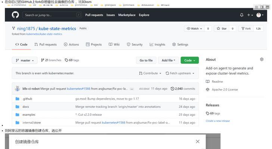View 69 tags under Releases
Image resolution: width=272 pixels, height=149 pixels.
pos(213,113)
